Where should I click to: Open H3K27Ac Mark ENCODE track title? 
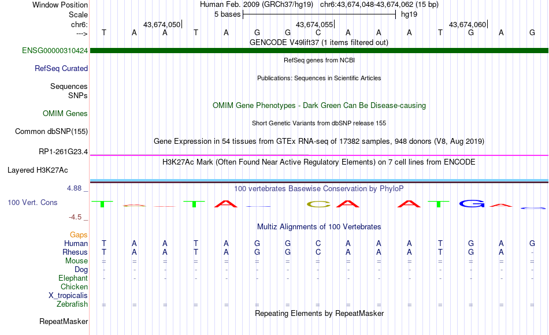319,162
